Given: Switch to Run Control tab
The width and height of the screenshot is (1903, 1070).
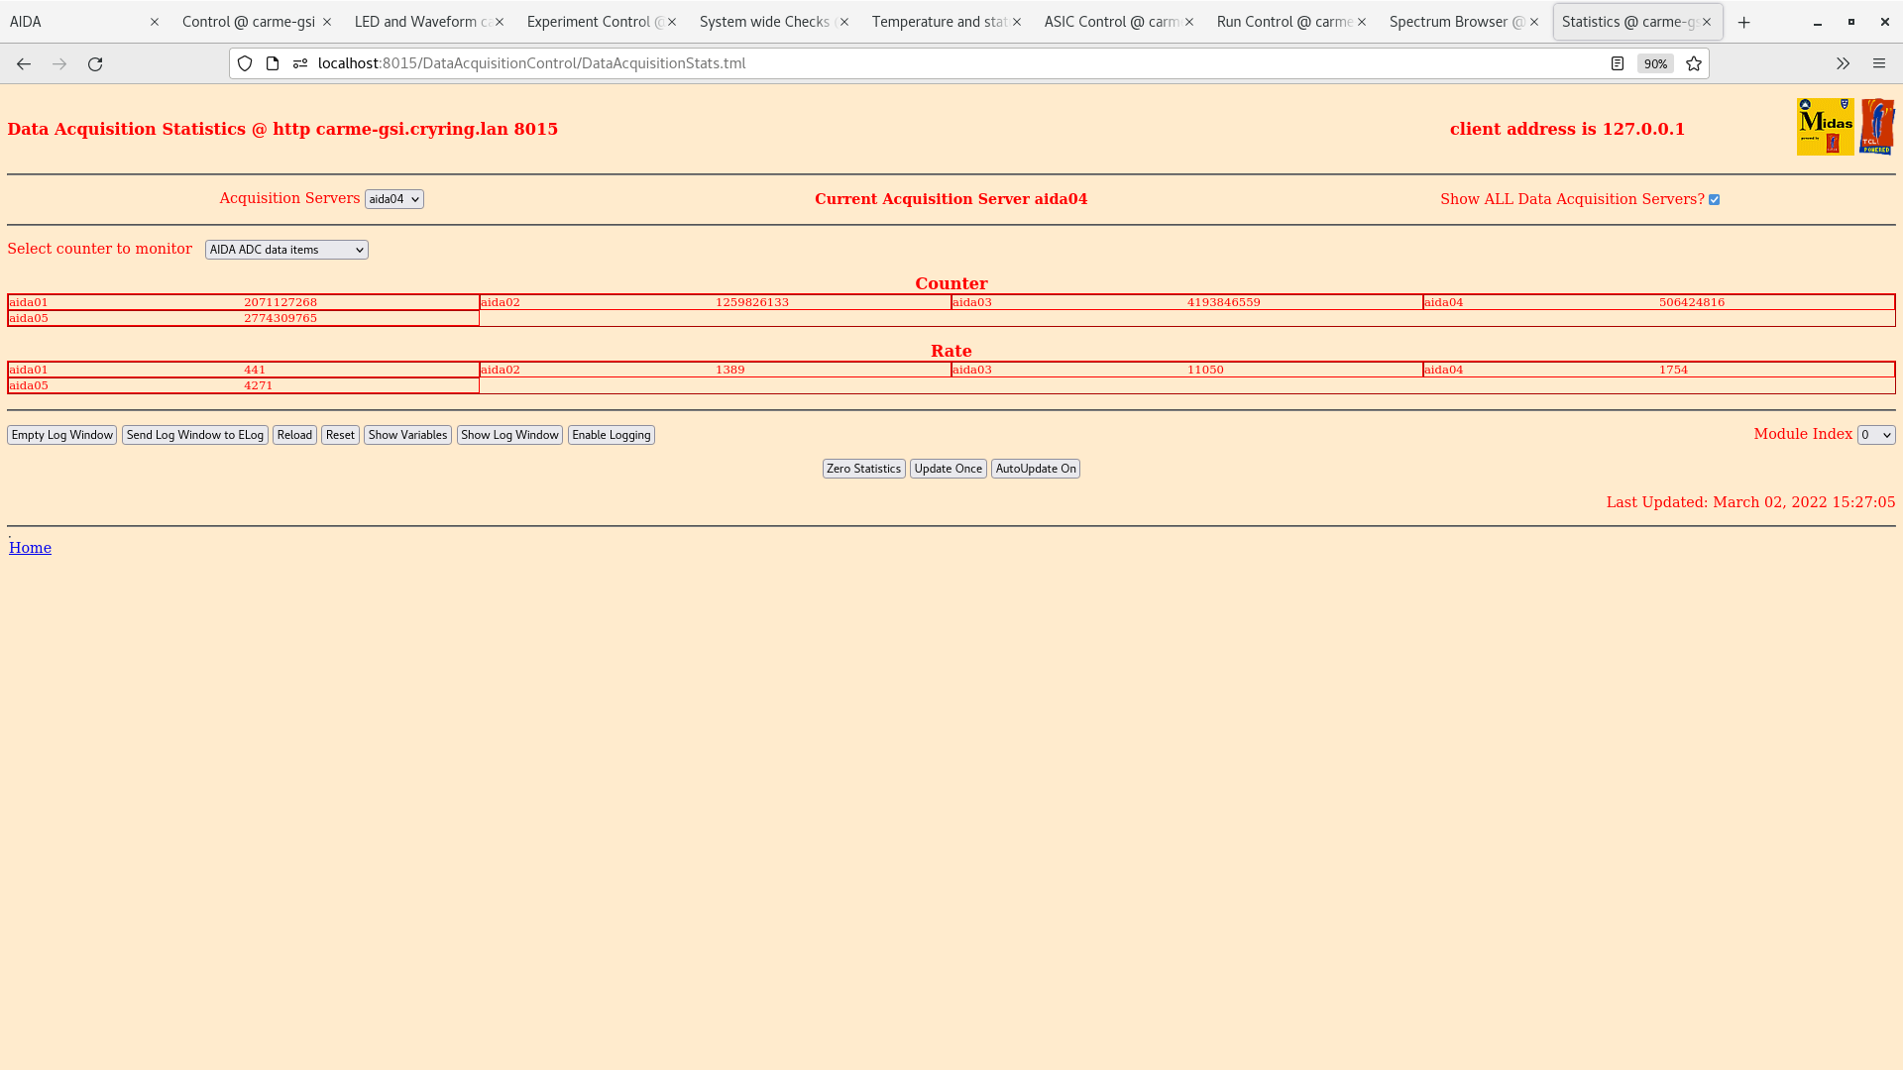Looking at the screenshot, I should tap(1283, 22).
